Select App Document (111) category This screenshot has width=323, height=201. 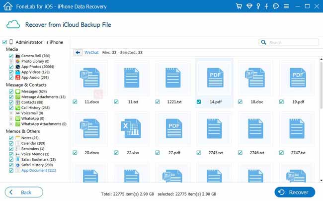click(39, 171)
